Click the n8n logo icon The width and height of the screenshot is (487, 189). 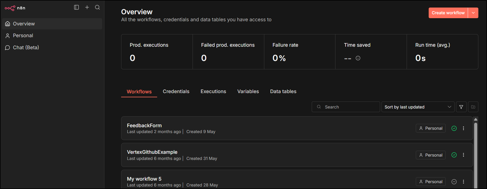click(x=10, y=8)
